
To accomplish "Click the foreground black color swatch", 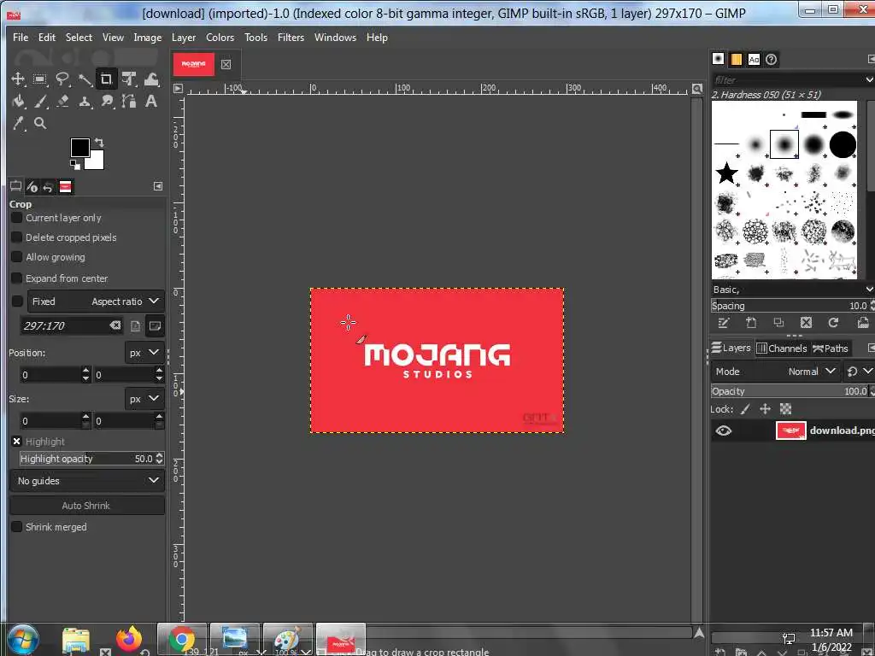I will pyautogui.click(x=79, y=147).
